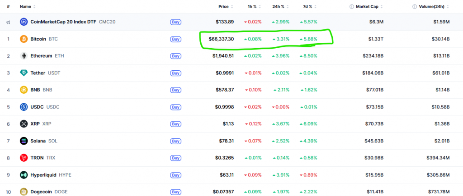This screenshot has height=196, width=463.
Task: Open the Bitcoin BTC name link
Action: click(44, 39)
